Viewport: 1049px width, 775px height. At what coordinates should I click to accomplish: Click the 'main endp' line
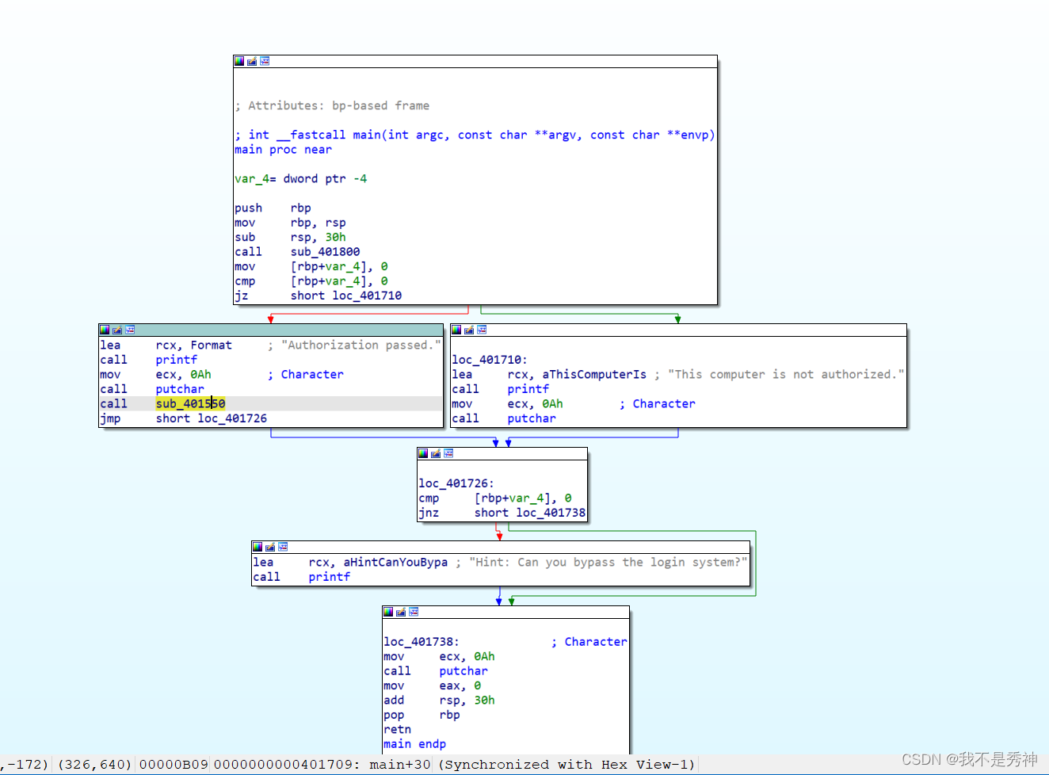pyautogui.click(x=414, y=744)
